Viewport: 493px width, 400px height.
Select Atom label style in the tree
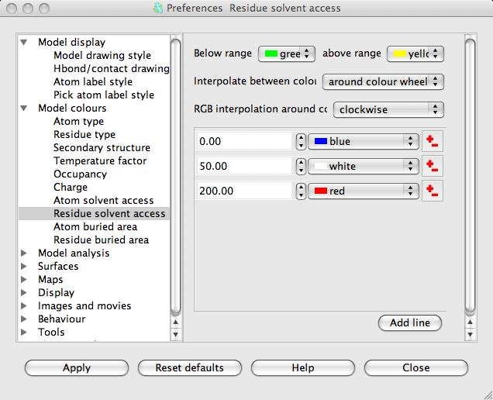pyautogui.click(x=93, y=81)
